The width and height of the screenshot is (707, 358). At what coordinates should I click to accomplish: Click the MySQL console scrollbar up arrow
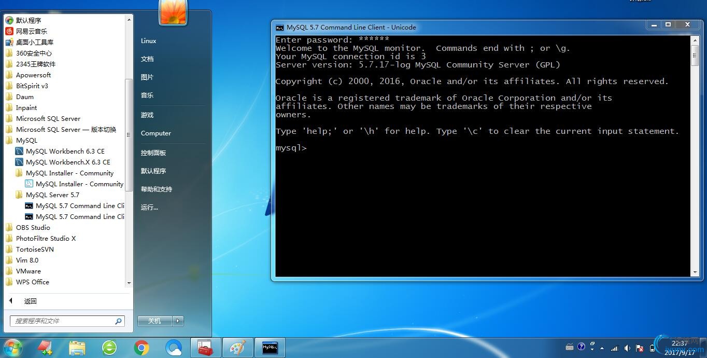695,39
